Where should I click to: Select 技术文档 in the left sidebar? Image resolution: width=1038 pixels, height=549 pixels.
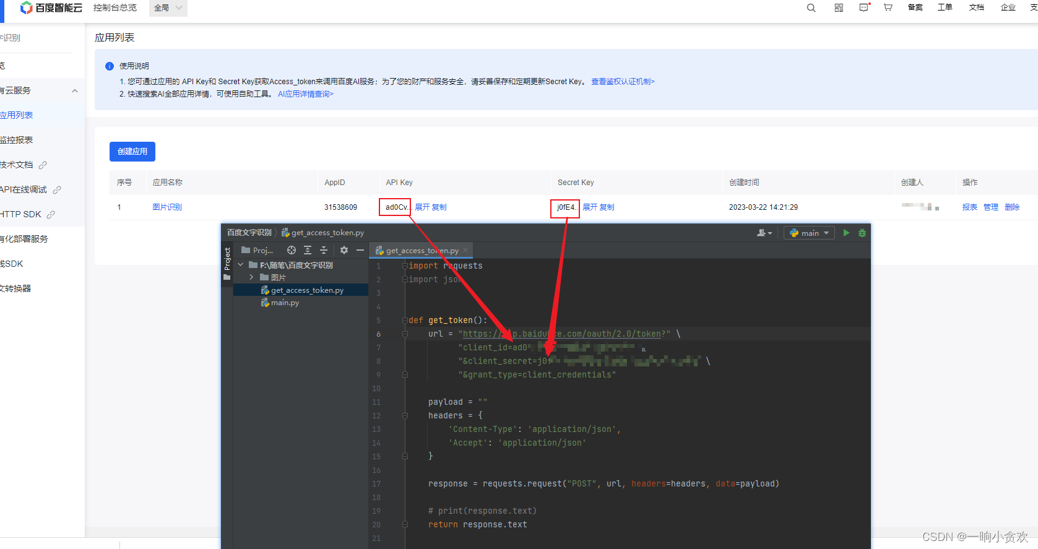click(x=17, y=165)
